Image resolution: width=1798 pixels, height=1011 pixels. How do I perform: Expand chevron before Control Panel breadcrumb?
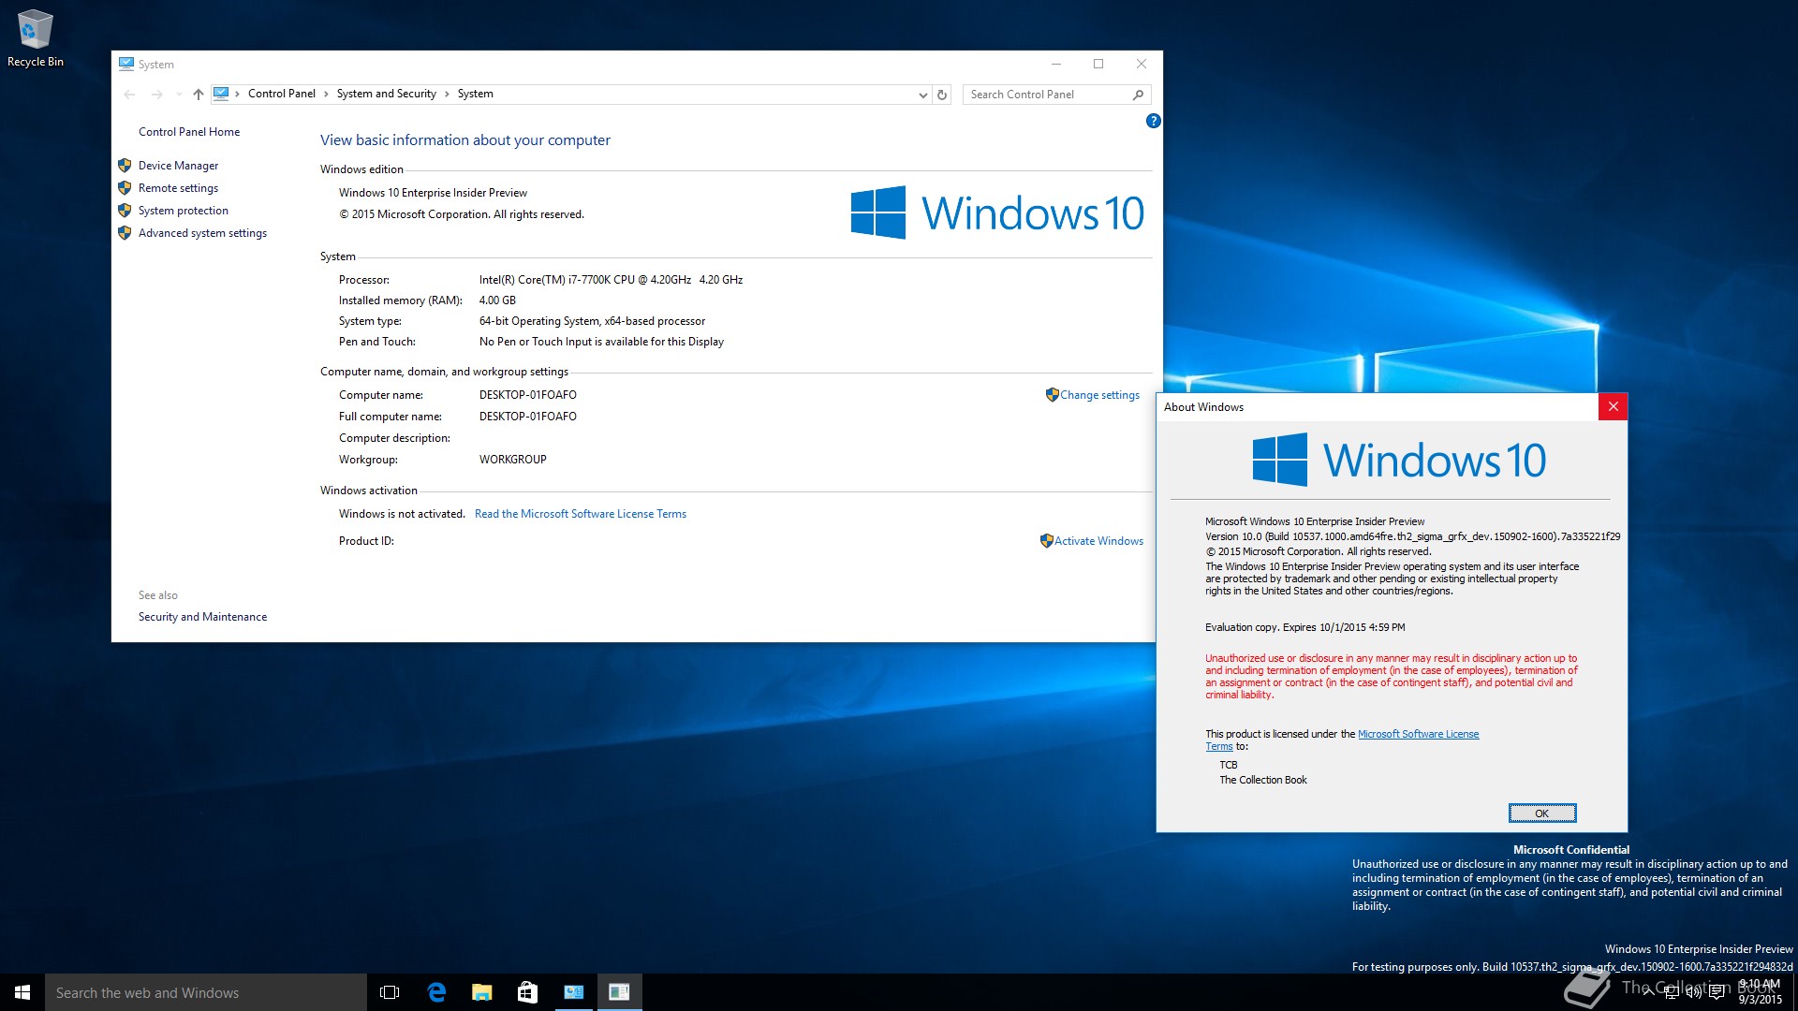coord(238,94)
